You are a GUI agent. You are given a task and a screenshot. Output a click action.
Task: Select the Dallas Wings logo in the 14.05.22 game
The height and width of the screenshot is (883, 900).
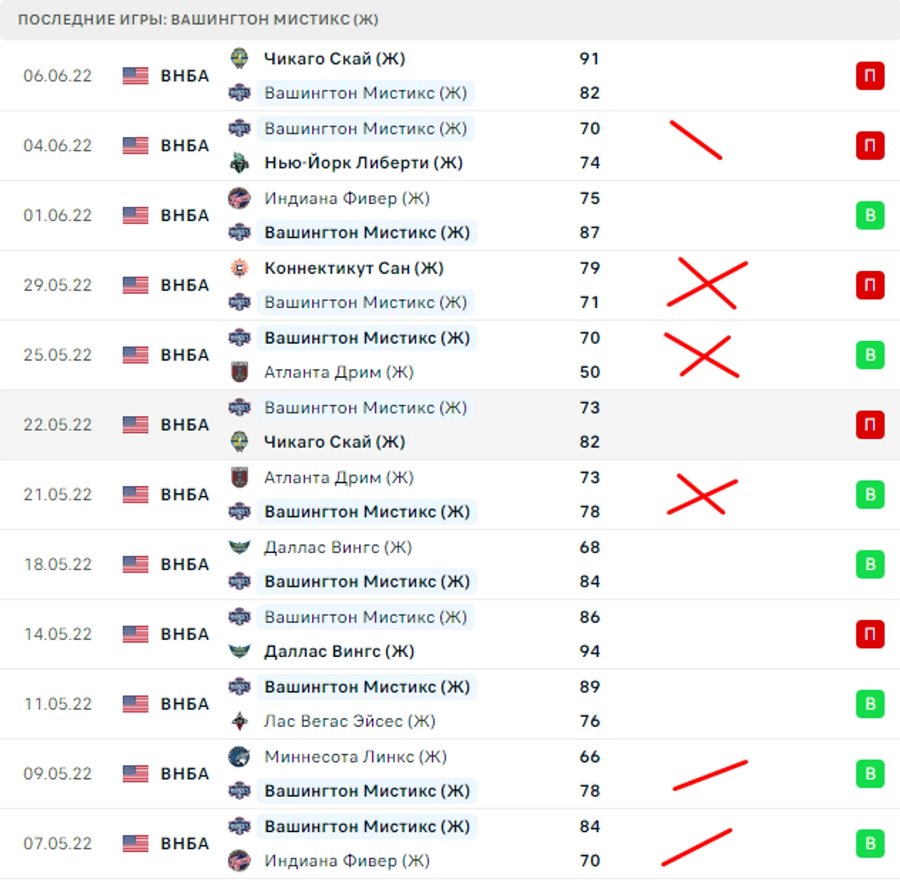point(239,652)
